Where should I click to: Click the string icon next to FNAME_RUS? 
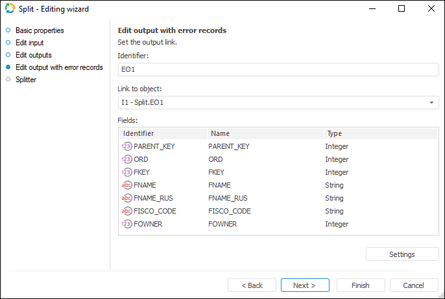126,198
